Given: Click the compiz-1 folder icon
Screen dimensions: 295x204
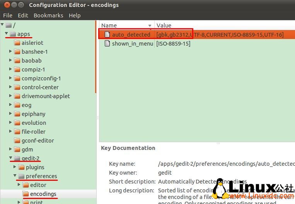Looking at the screenshot, I should [17, 70].
